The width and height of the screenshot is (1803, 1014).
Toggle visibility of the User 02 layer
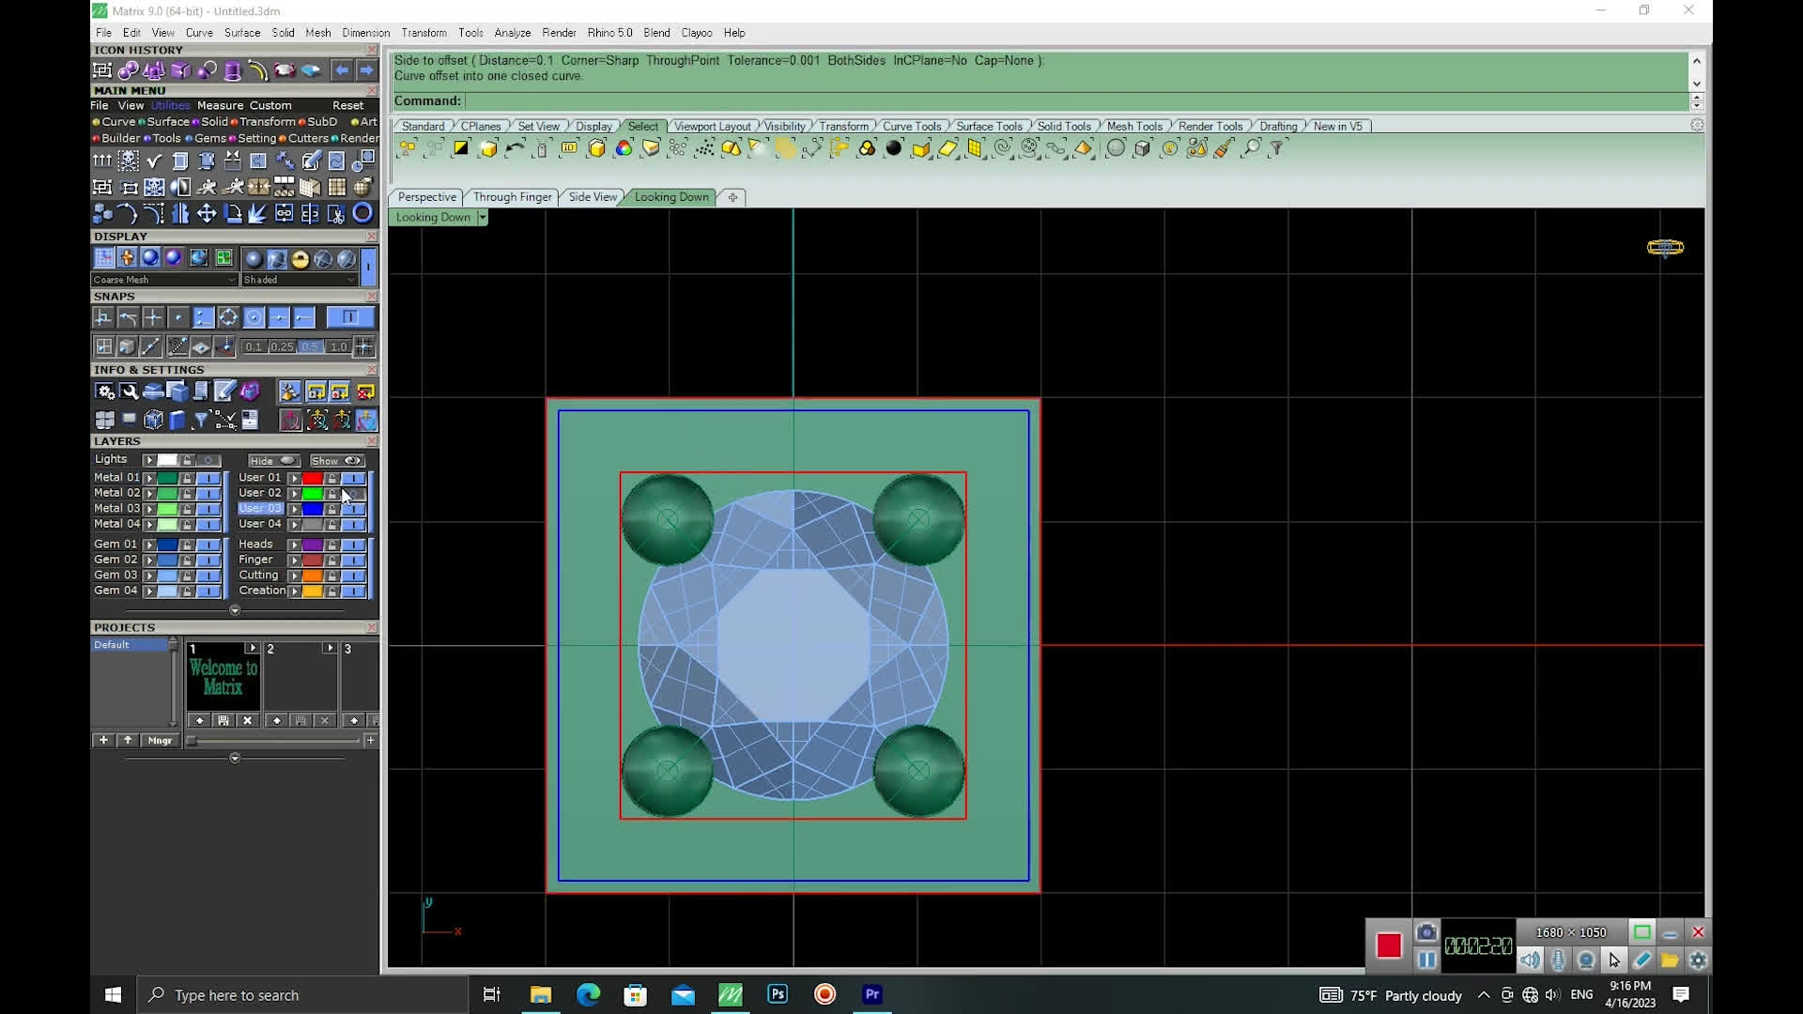(352, 494)
